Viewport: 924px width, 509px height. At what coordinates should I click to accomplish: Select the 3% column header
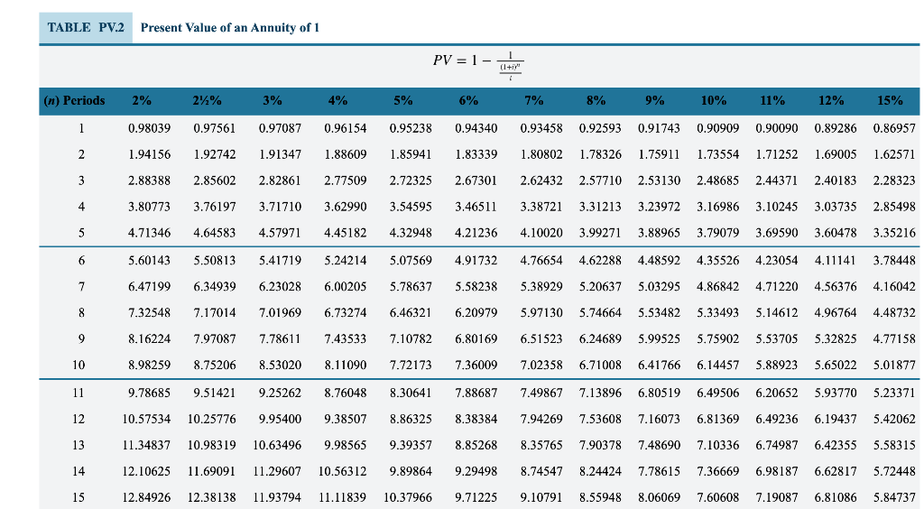click(273, 101)
